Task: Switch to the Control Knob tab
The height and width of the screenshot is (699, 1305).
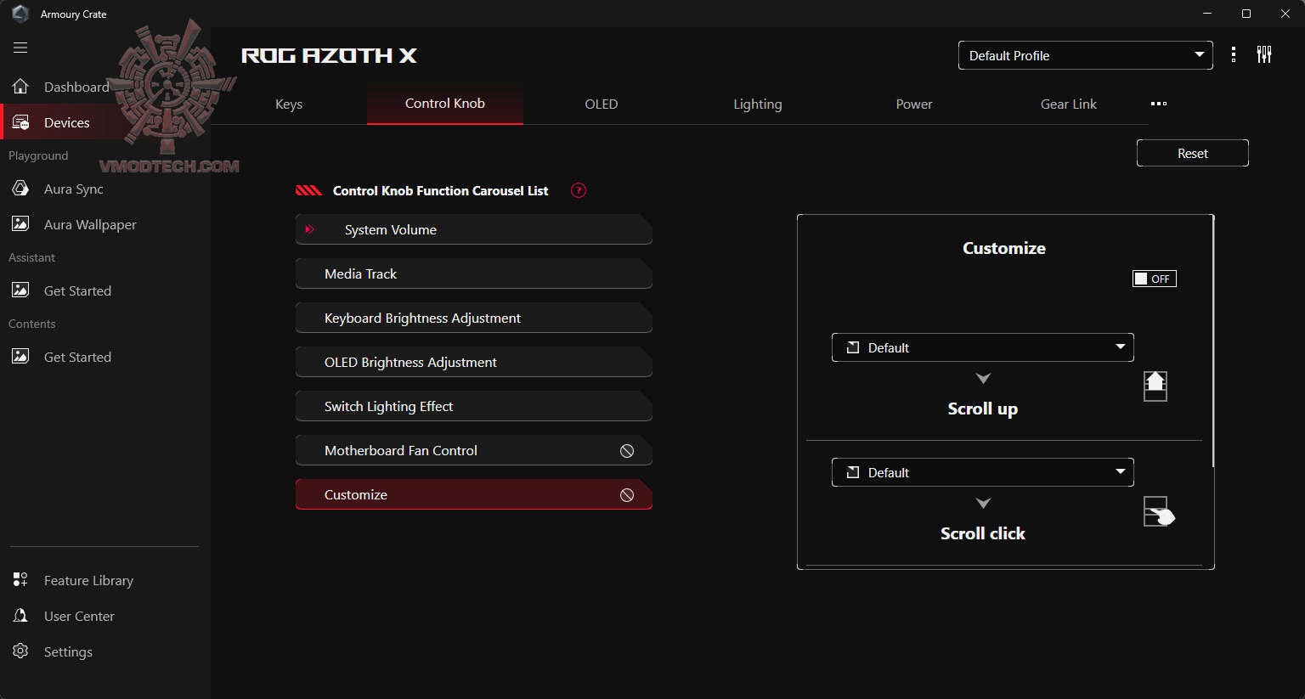Action: [x=445, y=104]
